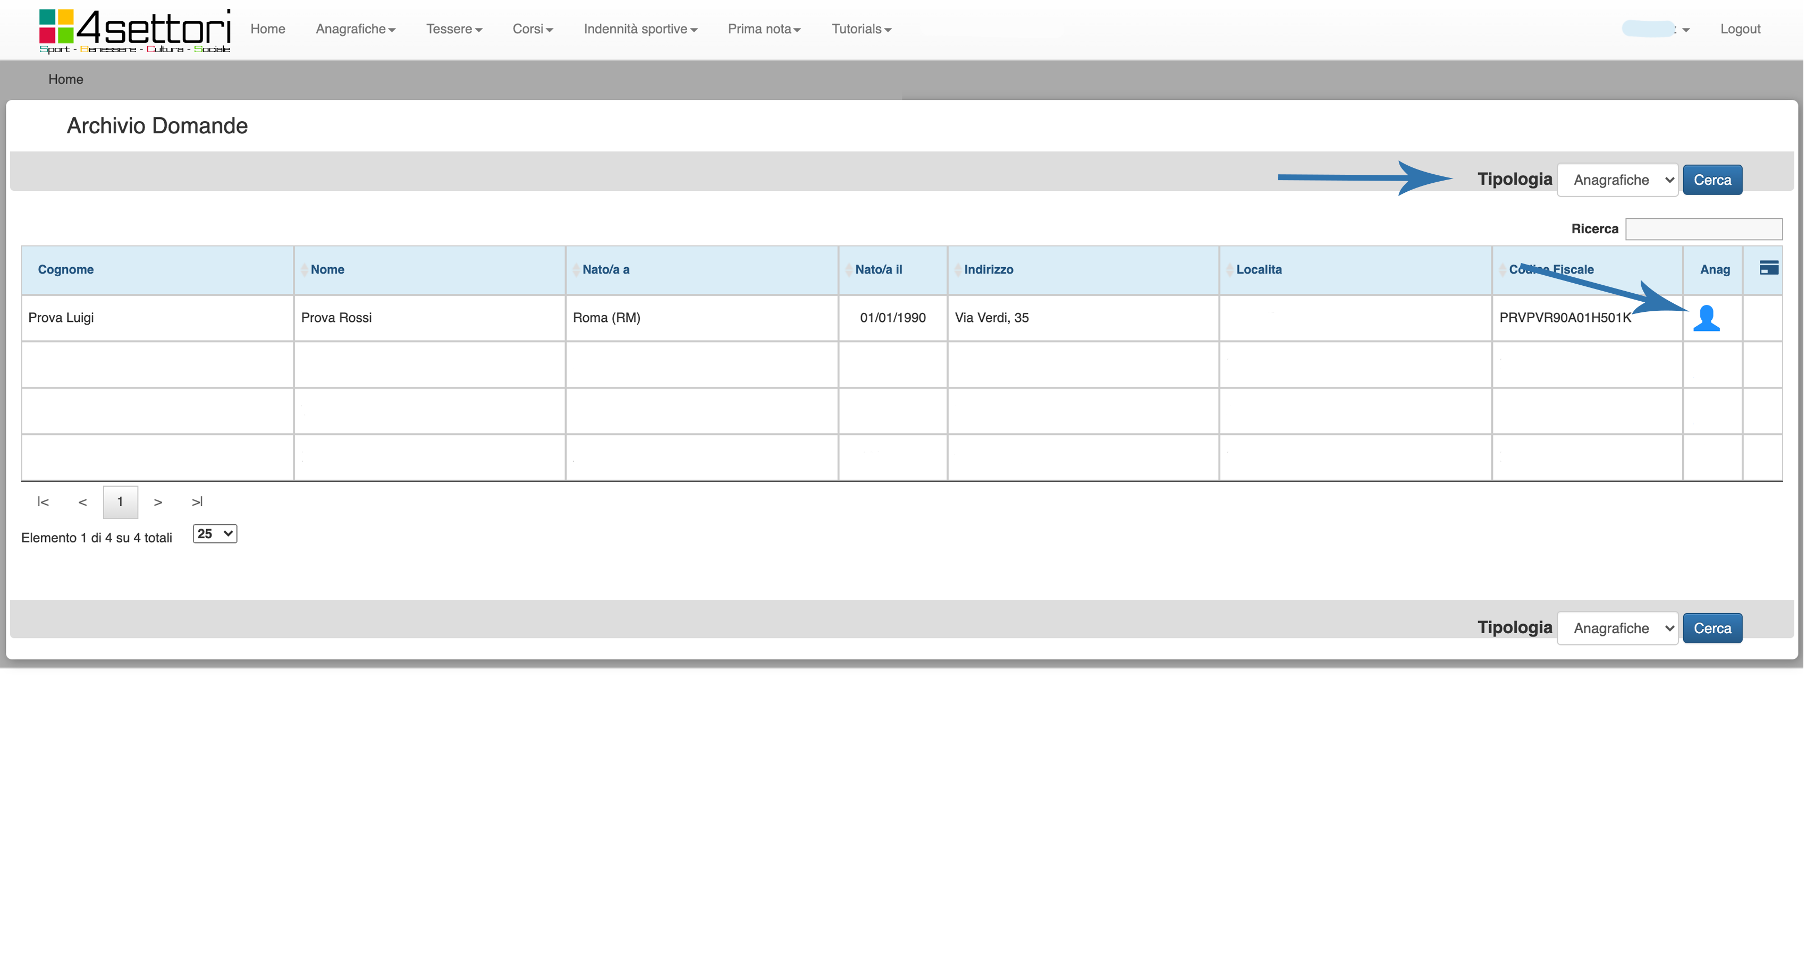The image size is (1806, 969).
Task: Expand the user account dropdown
Action: coord(1656,29)
